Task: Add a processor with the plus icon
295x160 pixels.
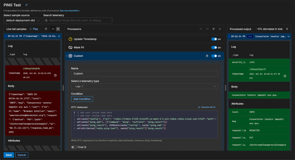Action: [220, 29]
